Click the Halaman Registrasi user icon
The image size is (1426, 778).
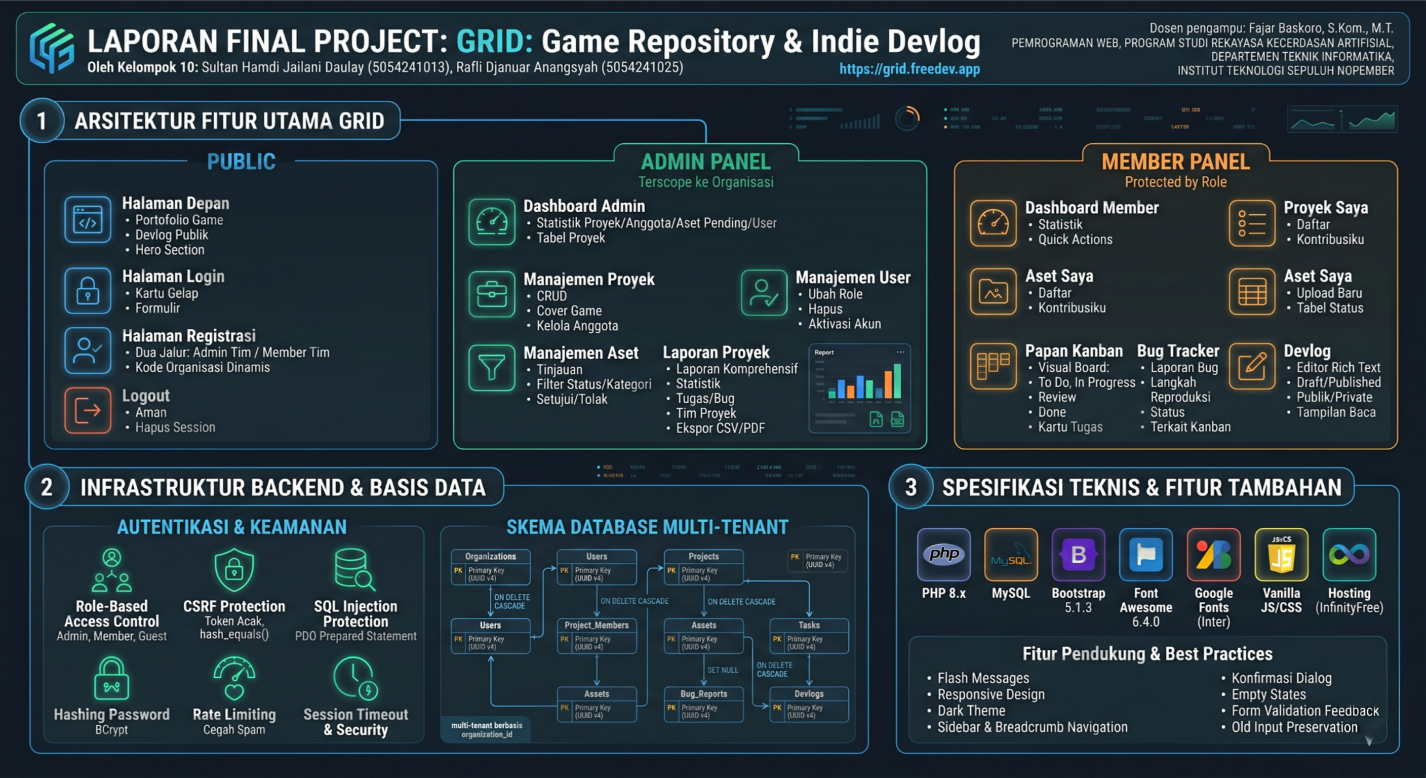[x=88, y=350]
